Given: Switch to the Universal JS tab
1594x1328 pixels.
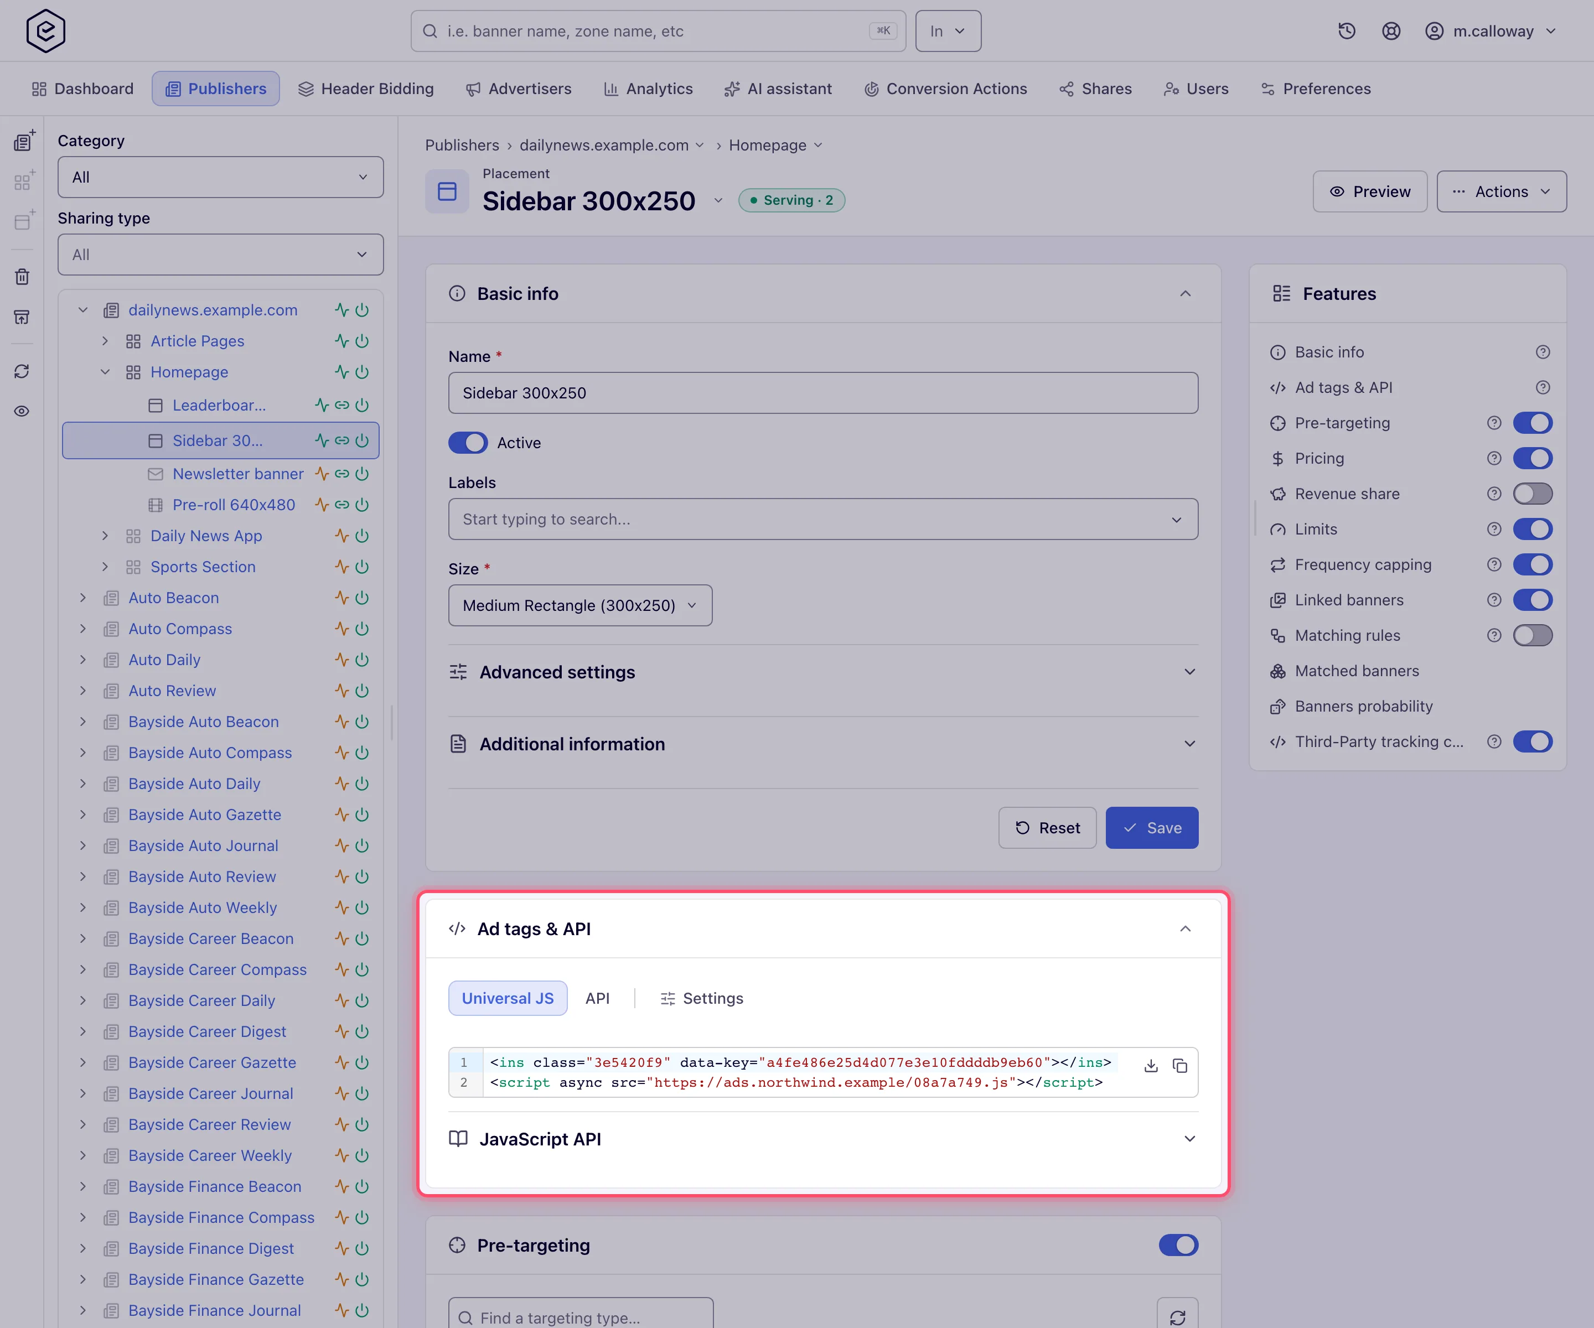Looking at the screenshot, I should (508, 998).
